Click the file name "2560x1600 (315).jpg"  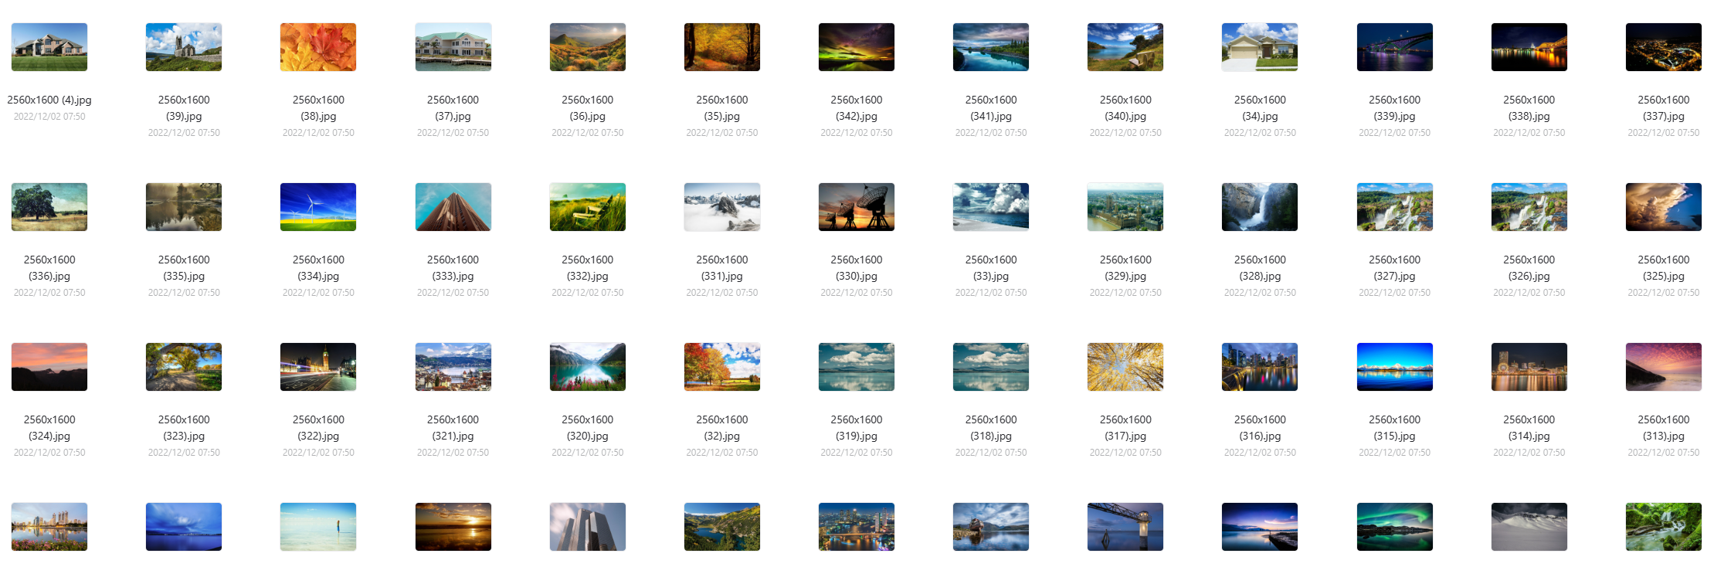[1395, 428]
